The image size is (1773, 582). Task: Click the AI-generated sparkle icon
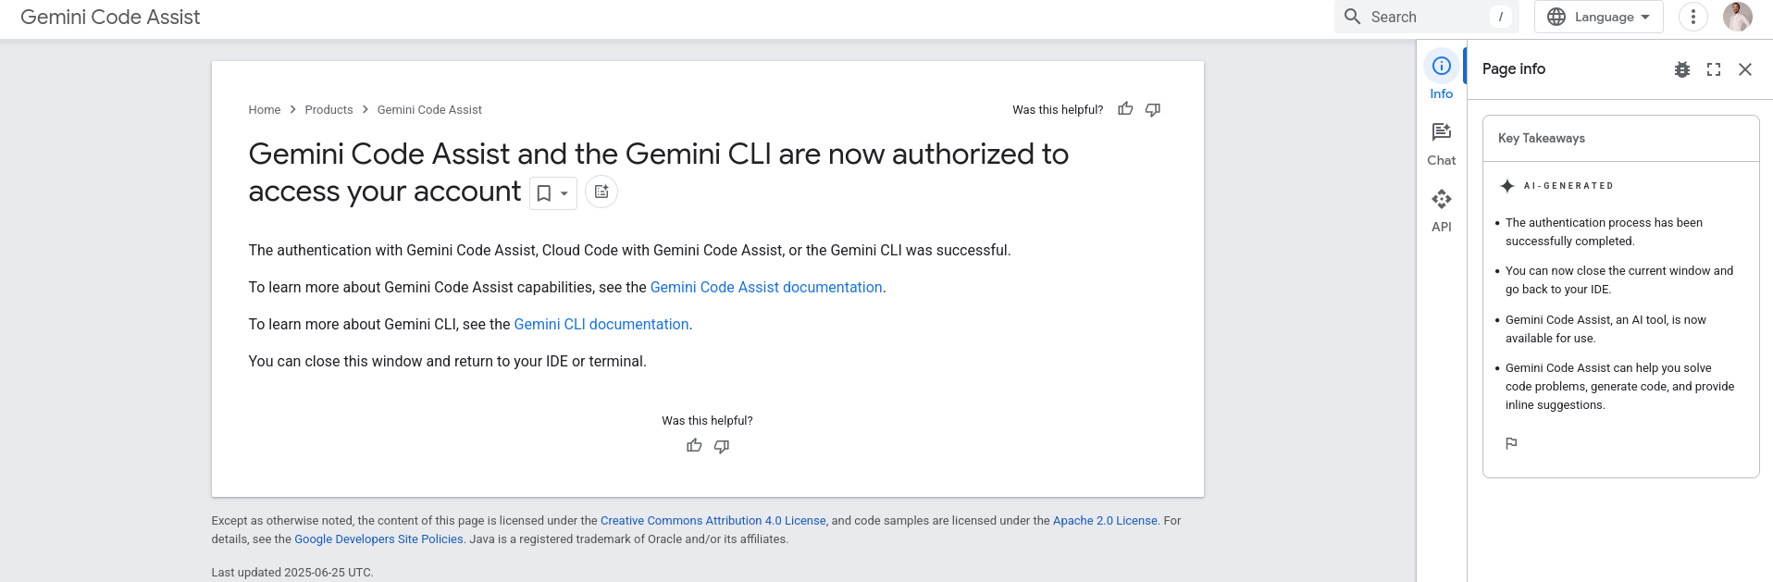pyautogui.click(x=1507, y=186)
